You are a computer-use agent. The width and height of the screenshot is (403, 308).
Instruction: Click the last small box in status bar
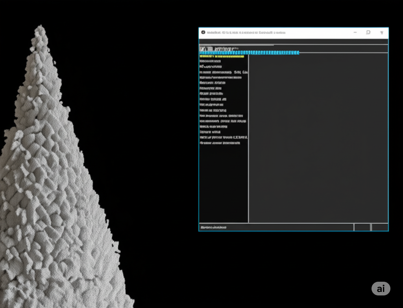point(380,227)
